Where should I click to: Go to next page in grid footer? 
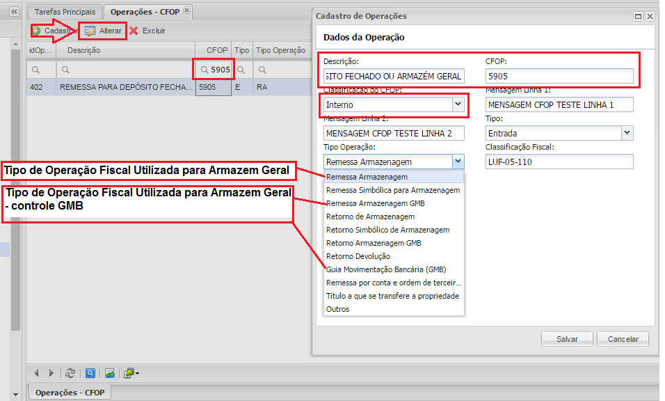coord(51,373)
